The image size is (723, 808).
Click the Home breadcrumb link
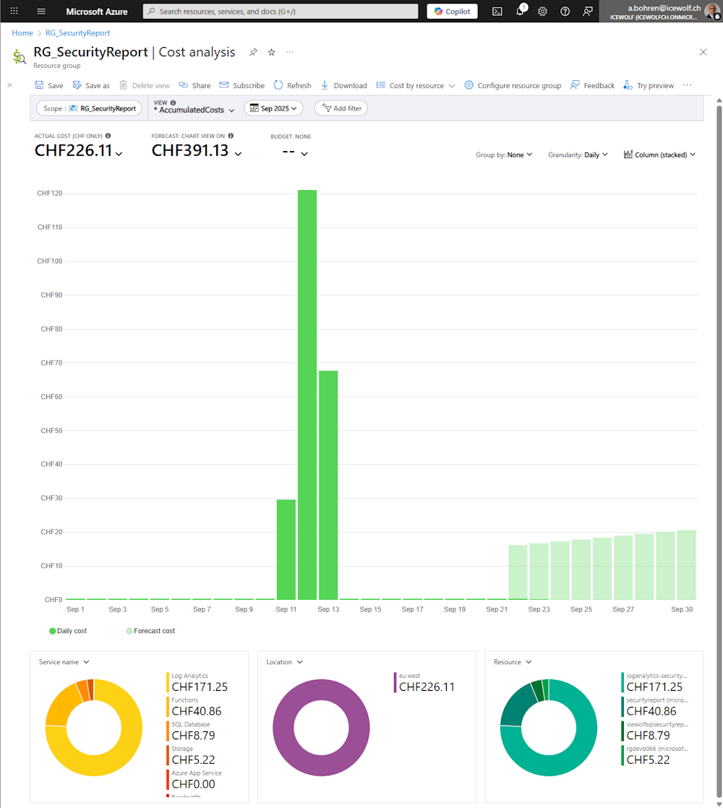point(22,33)
